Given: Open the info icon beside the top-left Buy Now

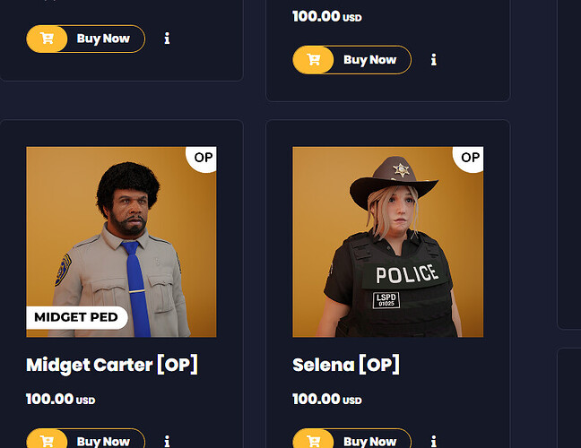Looking at the screenshot, I should click(x=167, y=39).
